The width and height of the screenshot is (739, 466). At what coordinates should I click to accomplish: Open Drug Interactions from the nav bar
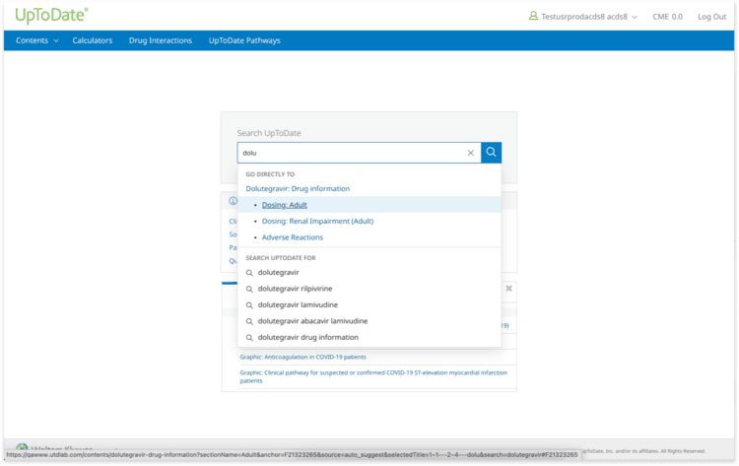(161, 40)
